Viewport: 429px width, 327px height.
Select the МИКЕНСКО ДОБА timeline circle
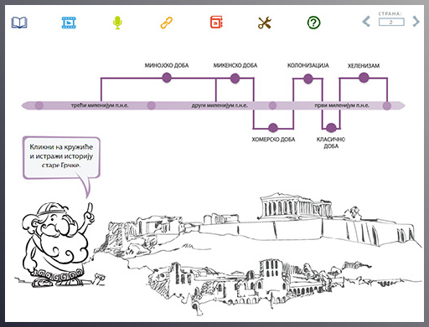coord(235,79)
